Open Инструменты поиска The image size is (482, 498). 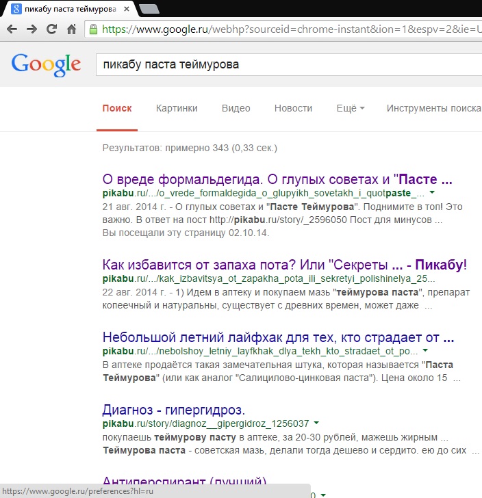(x=433, y=108)
